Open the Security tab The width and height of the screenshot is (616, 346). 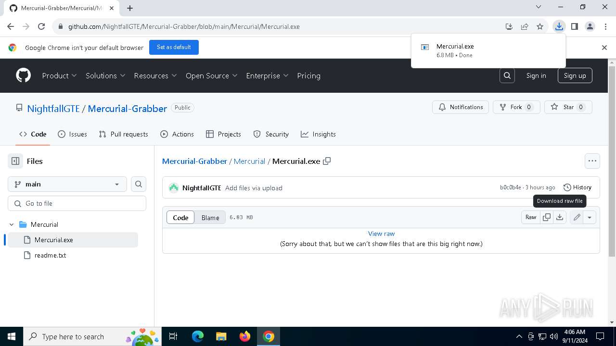(x=271, y=134)
